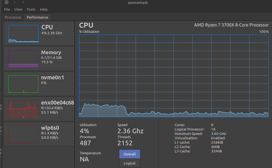Image resolution: width=272 pixels, height=168 pixels.
Task: Switch to the Logical processors view
Action: (129, 163)
